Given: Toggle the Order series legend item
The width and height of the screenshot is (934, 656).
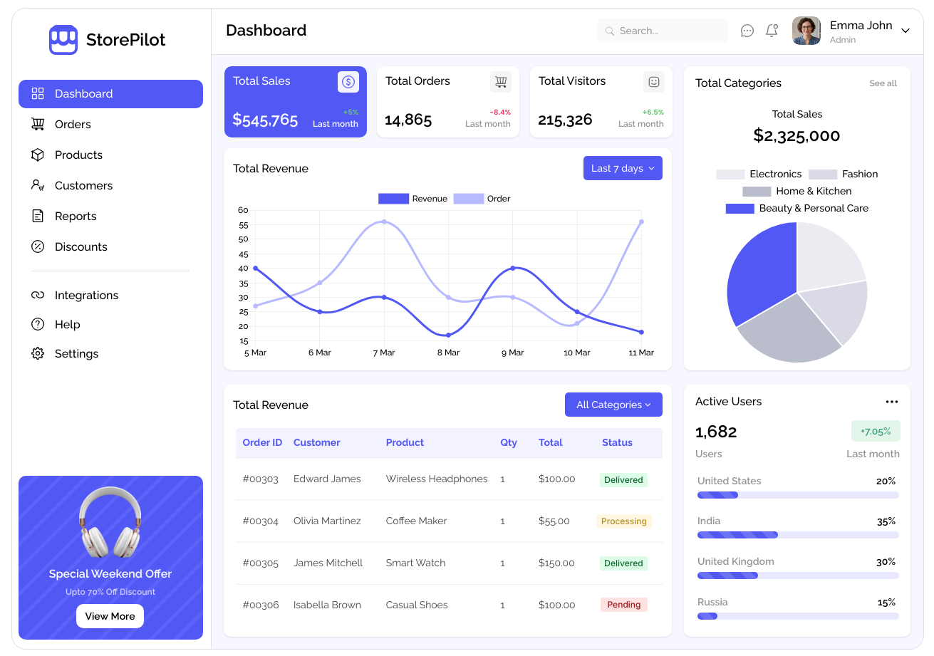Looking at the screenshot, I should pyautogui.click(x=482, y=199).
